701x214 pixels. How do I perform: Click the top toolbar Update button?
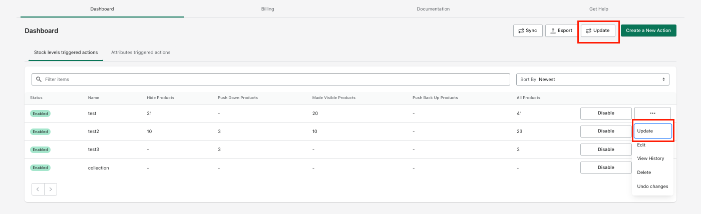point(598,30)
